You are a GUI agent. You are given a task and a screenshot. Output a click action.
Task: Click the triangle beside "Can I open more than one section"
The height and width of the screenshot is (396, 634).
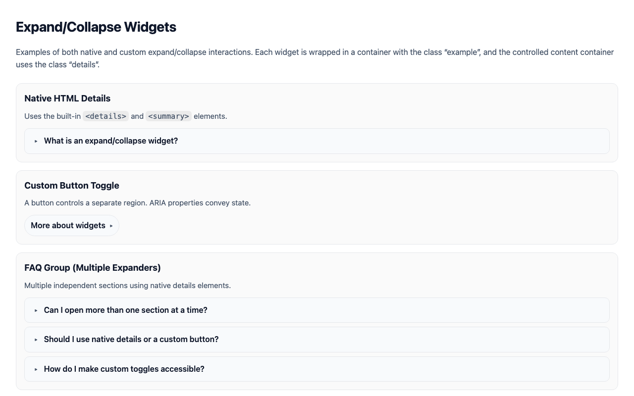(36, 310)
